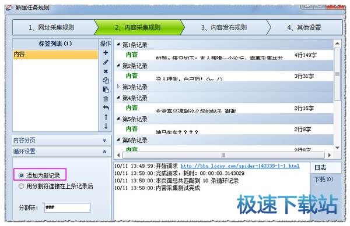Click the 标签列表 (1) header
The image size is (350, 226).
[x=55, y=44]
